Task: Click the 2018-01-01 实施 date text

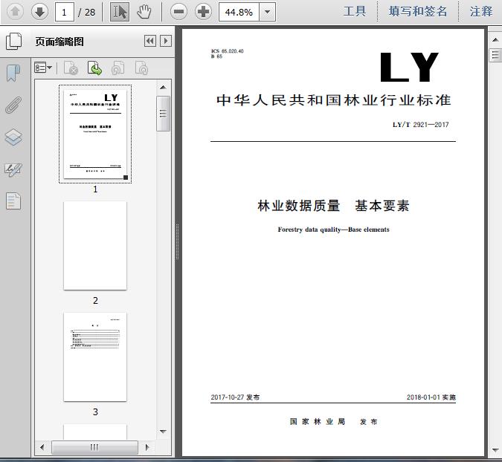Action: [x=431, y=397]
